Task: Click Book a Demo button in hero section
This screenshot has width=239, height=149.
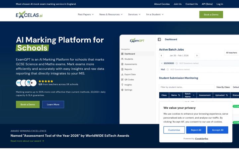Action: point(28,105)
